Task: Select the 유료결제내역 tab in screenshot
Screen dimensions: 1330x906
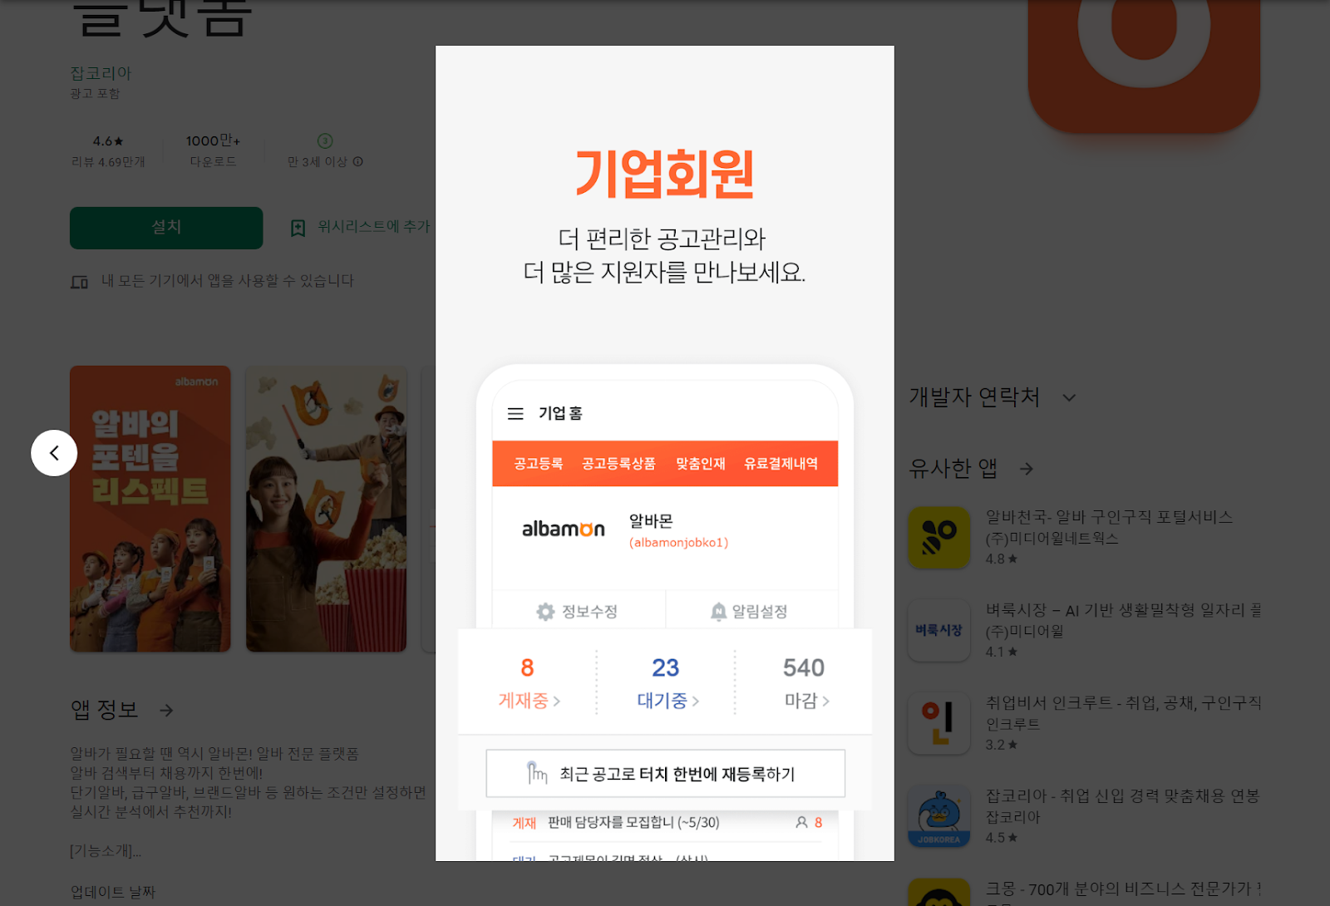Action: tap(781, 464)
